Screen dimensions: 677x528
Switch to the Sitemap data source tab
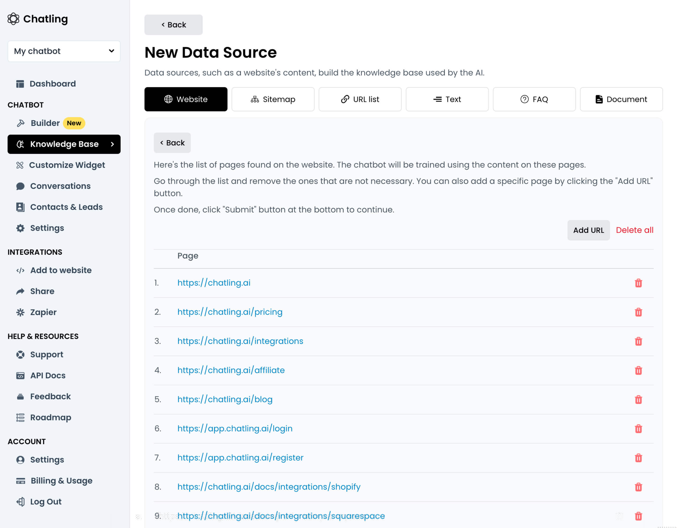tap(273, 99)
